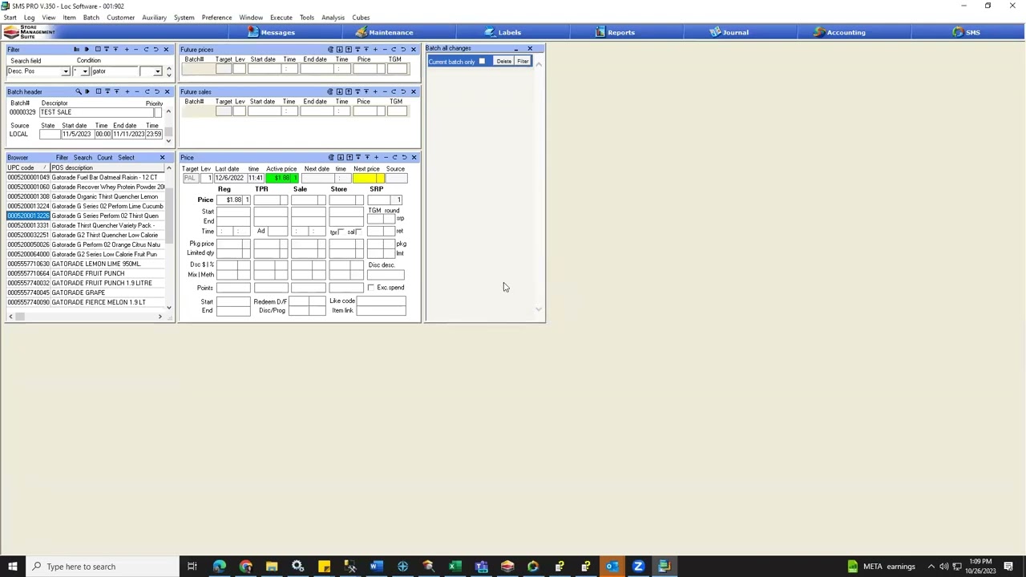Image resolution: width=1026 pixels, height=577 pixels.
Task: Open the Filter value dropdown next to gator
Action: tap(158, 71)
